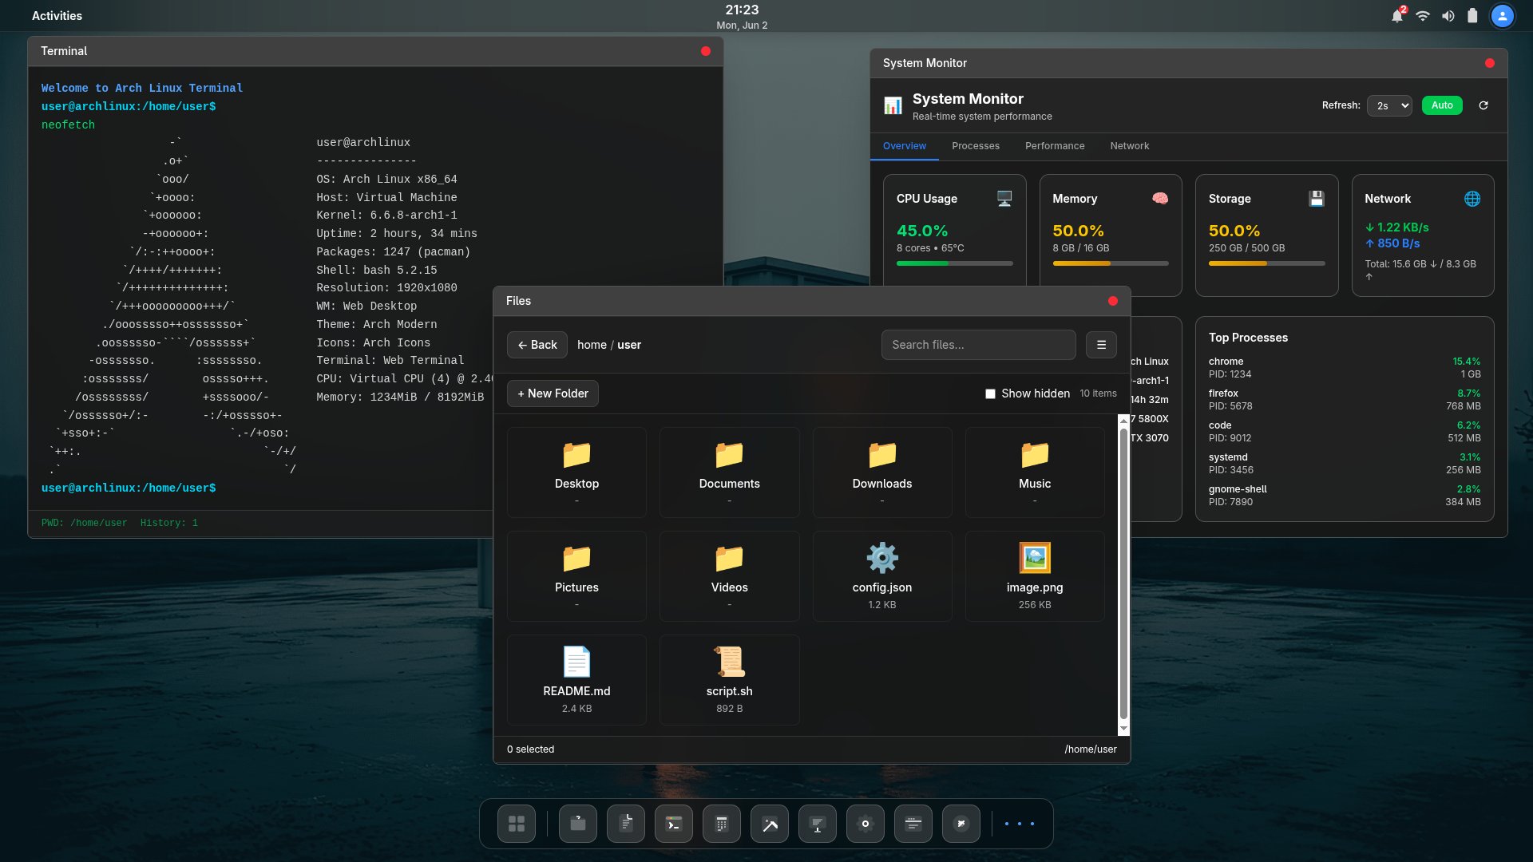Click the refresh arrow in System Monitor
This screenshot has height=862, width=1533.
point(1484,105)
